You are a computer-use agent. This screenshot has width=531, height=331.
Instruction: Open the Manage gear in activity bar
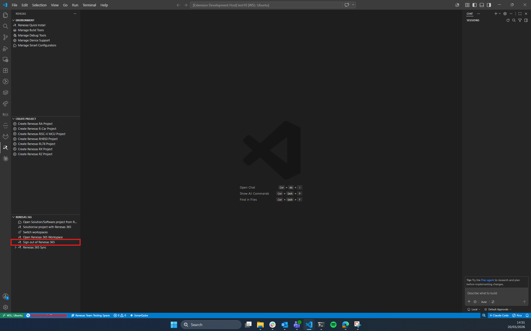click(5, 307)
